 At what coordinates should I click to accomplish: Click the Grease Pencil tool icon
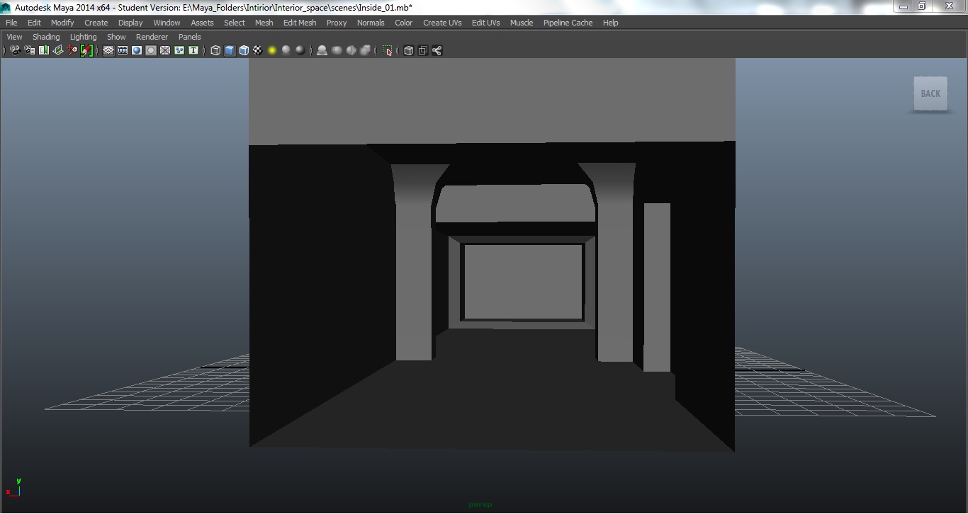[x=86, y=50]
